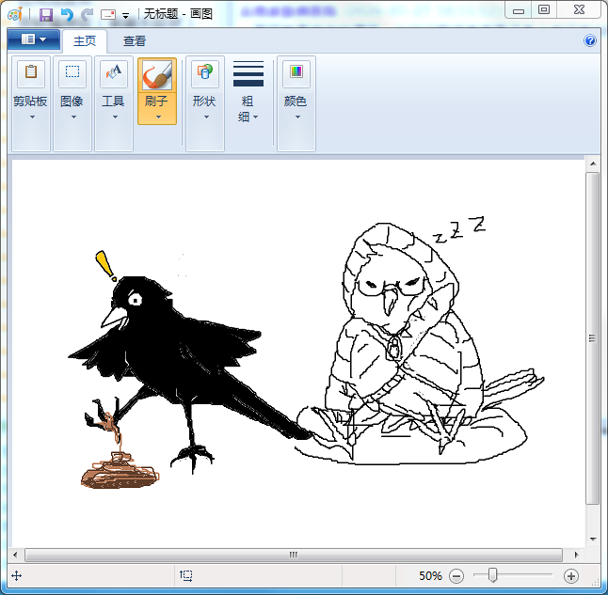Open the Image (图像) selection group

(x=72, y=102)
